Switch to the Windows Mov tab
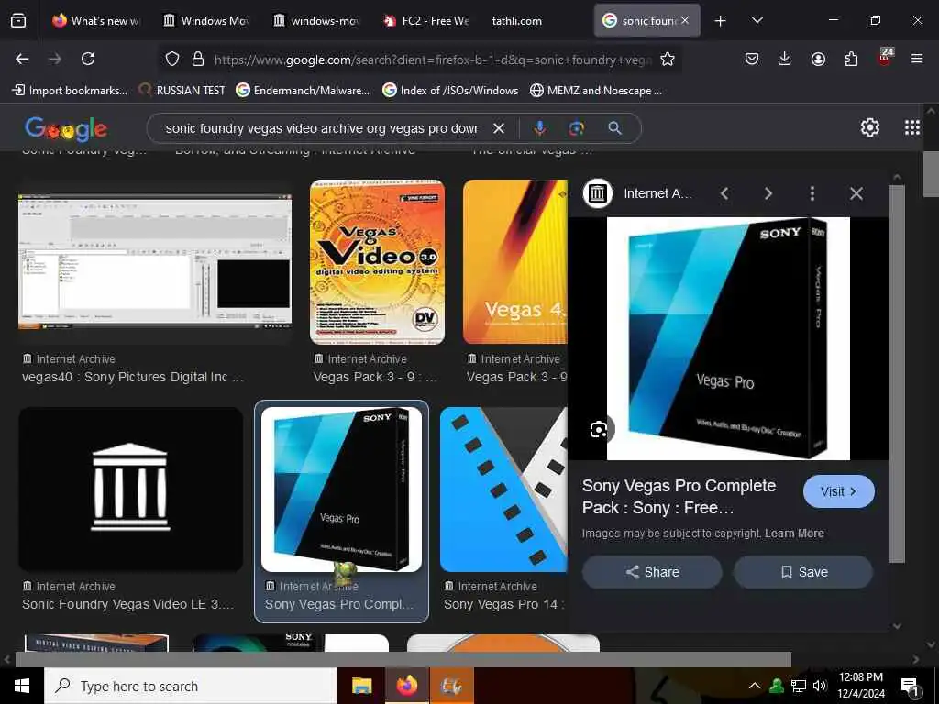The image size is (939, 704). tap(206, 21)
